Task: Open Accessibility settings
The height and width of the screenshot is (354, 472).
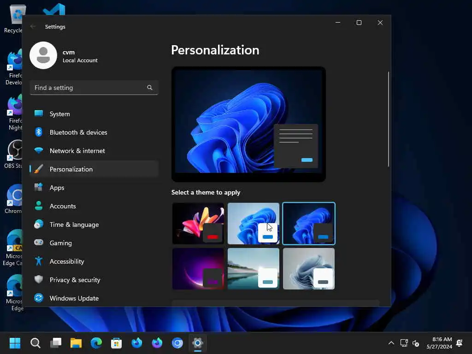Action: 94,261
